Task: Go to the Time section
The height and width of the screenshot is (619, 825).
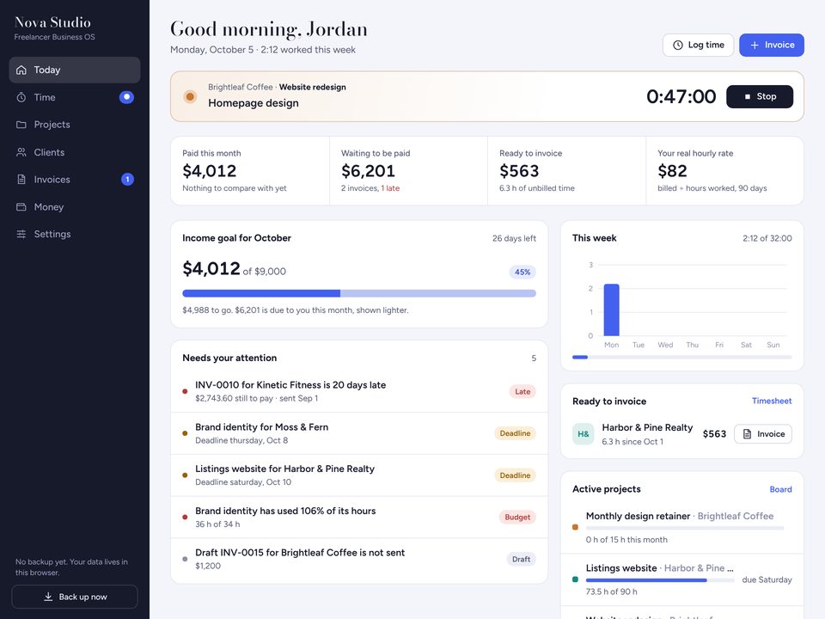Action: [x=75, y=97]
